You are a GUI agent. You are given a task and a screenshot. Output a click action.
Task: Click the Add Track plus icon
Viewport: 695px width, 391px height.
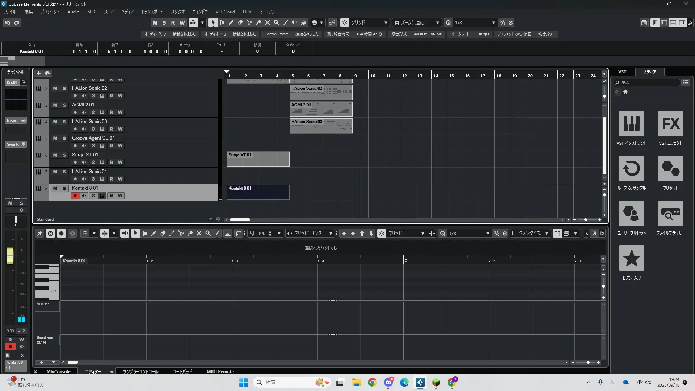(38, 73)
